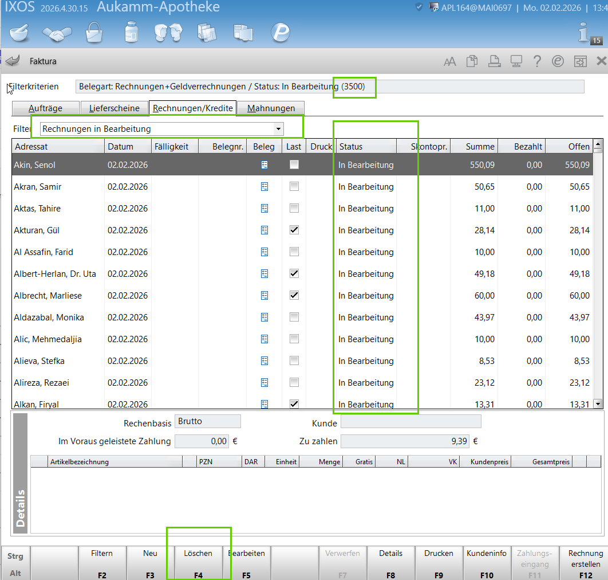Switch to the Aufträge tab
This screenshot has height=580, width=608.
(45, 108)
